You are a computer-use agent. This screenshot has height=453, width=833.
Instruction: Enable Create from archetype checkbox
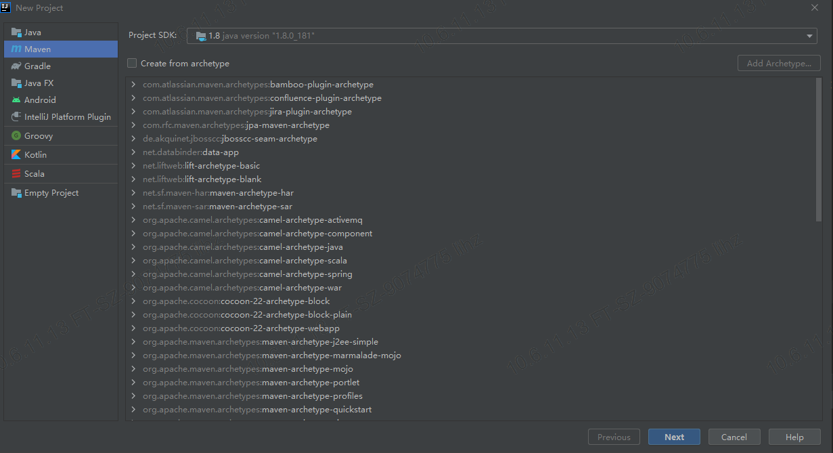click(x=132, y=63)
